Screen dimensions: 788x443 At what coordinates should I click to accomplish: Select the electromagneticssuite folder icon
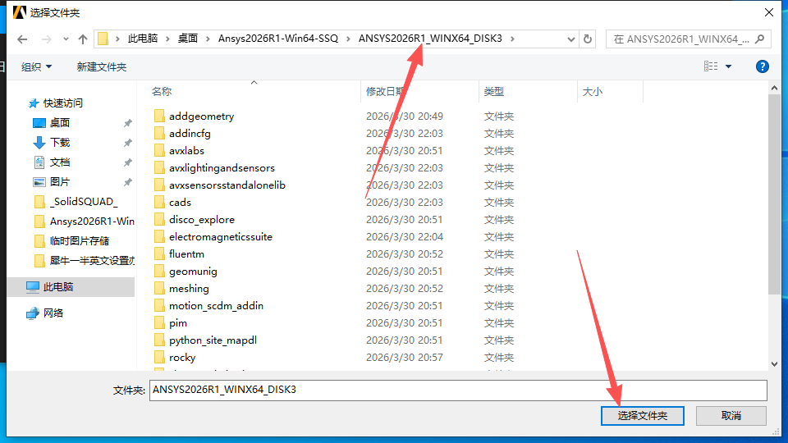pyautogui.click(x=159, y=236)
